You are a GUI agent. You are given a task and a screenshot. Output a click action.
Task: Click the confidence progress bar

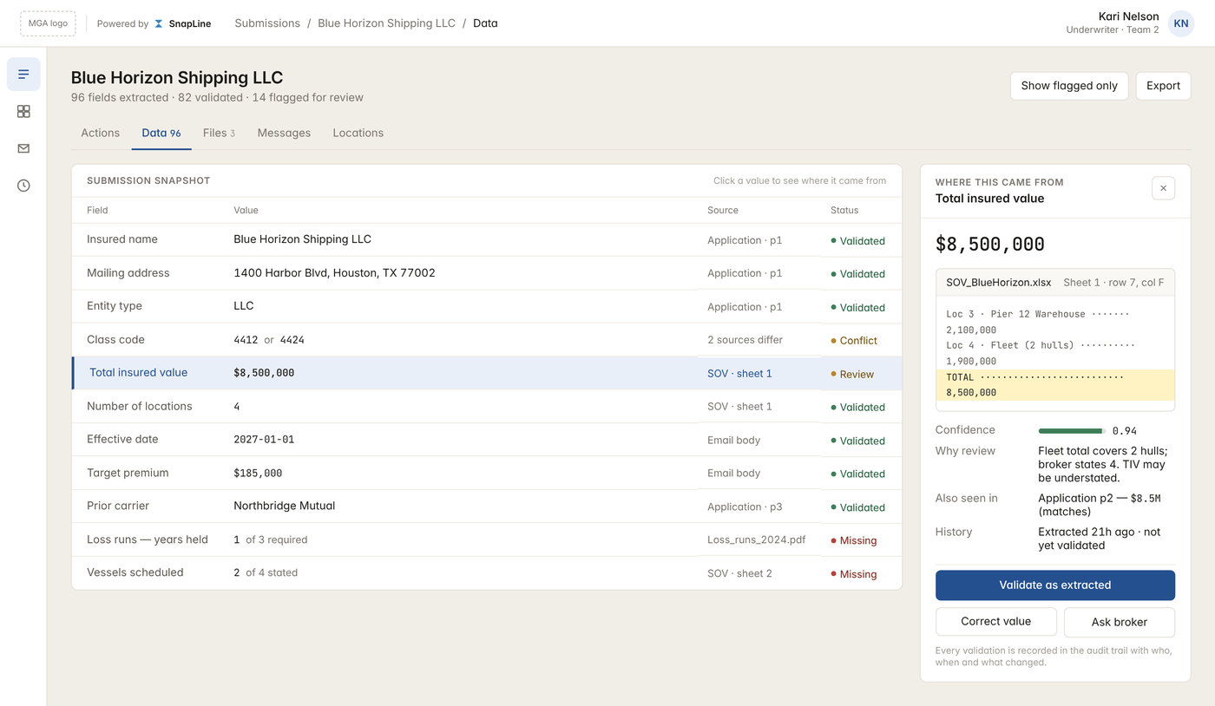(x=1071, y=431)
